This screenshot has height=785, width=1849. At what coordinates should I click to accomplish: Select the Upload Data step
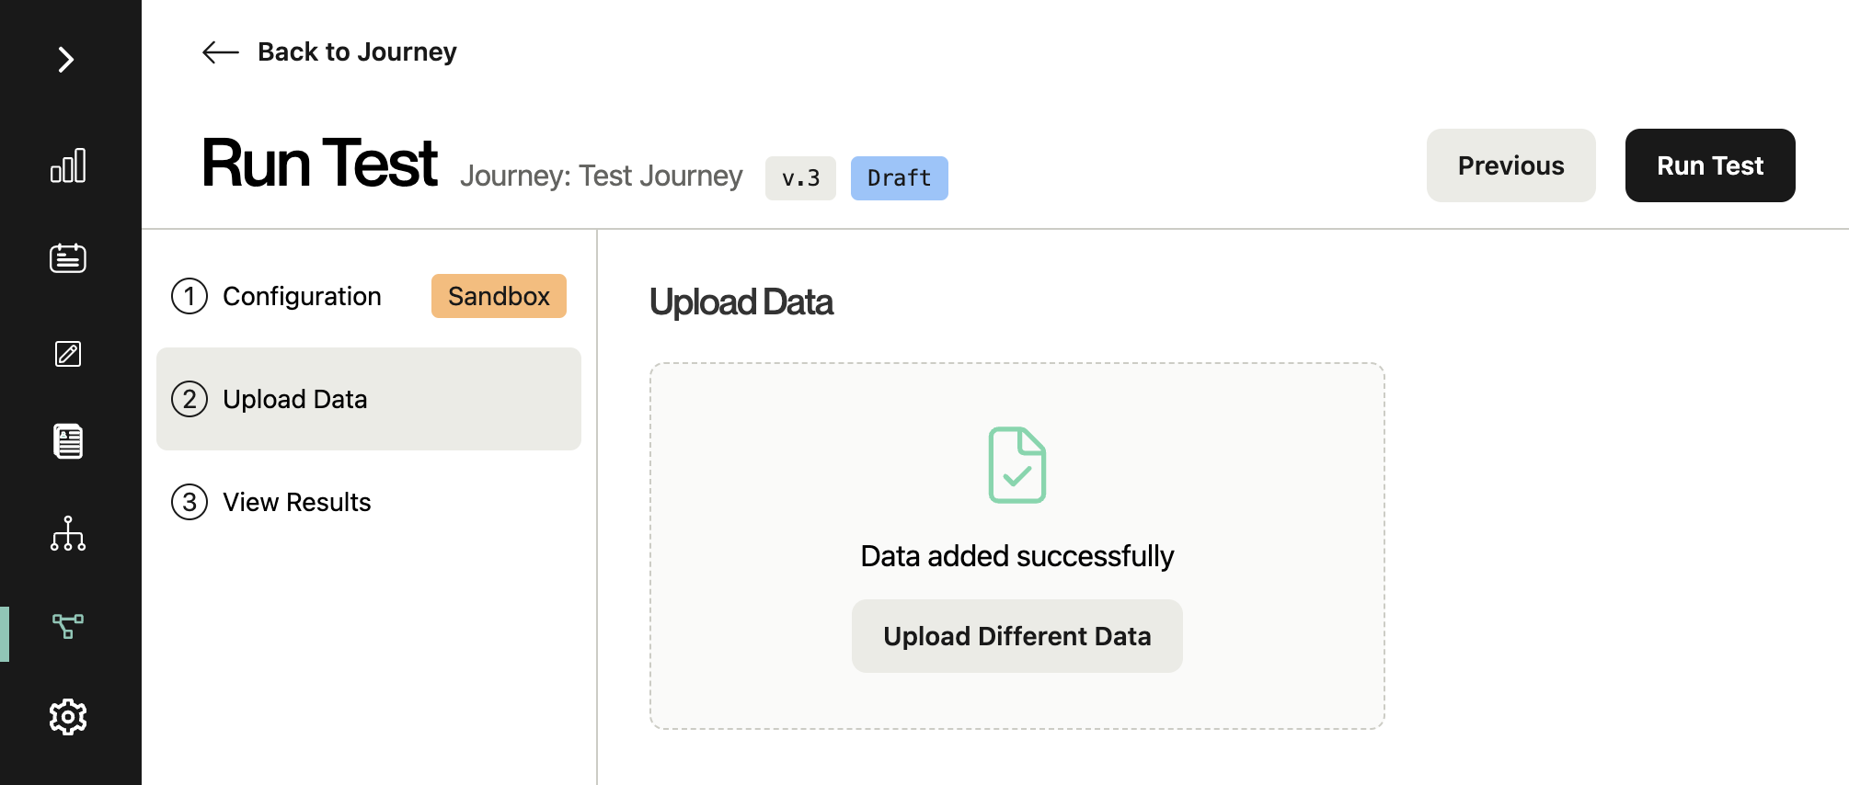click(x=369, y=399)
